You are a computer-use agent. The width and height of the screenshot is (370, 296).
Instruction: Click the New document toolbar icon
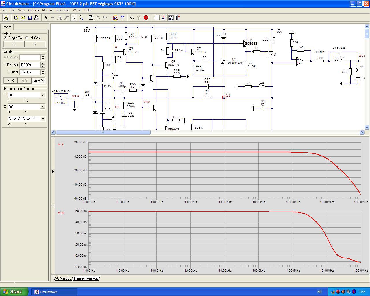(16, 18)
